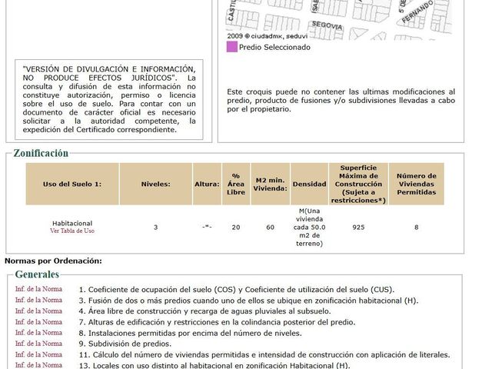
Task: Click the 'Generales' section heading
Action: (x=37, y=274)
